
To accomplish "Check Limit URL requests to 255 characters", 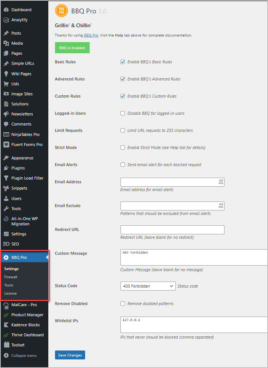I will point(123,130).
